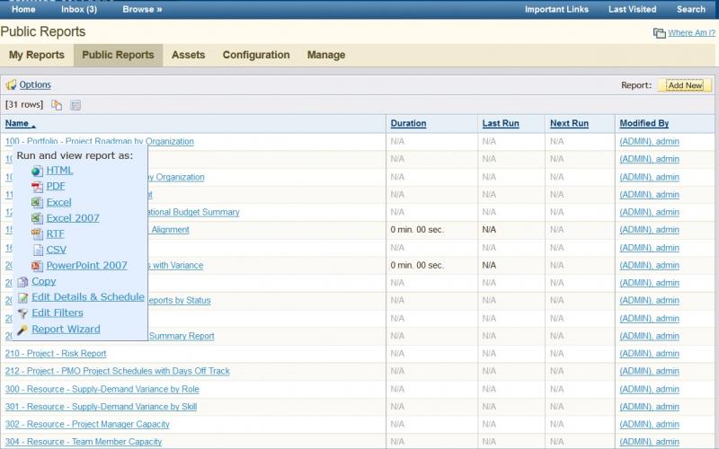Image resolution: width=719 pixels, height=449 pixels.
Task: Click the Excel 2007 icon in popup
Action: pos(37,218)
